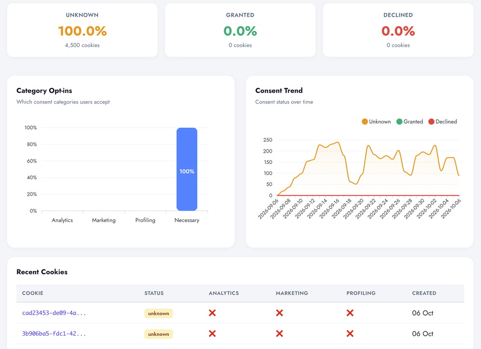Select the MARKETING column header

pyautogui.click(x=292, y=293)
